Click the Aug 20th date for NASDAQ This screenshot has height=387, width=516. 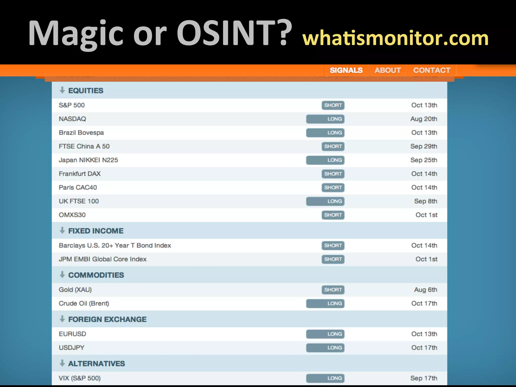pyautogui.click(x=424, y=119)
